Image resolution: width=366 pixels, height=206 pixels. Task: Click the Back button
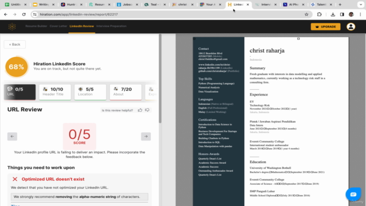click(x=15, y=45)
